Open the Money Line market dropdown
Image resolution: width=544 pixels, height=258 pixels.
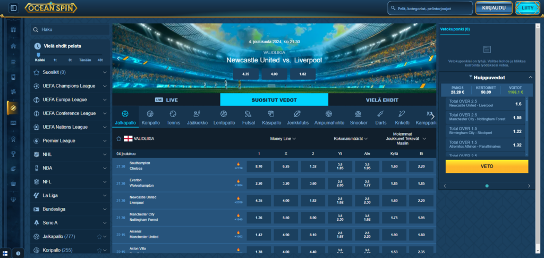[x=283, y=138]
